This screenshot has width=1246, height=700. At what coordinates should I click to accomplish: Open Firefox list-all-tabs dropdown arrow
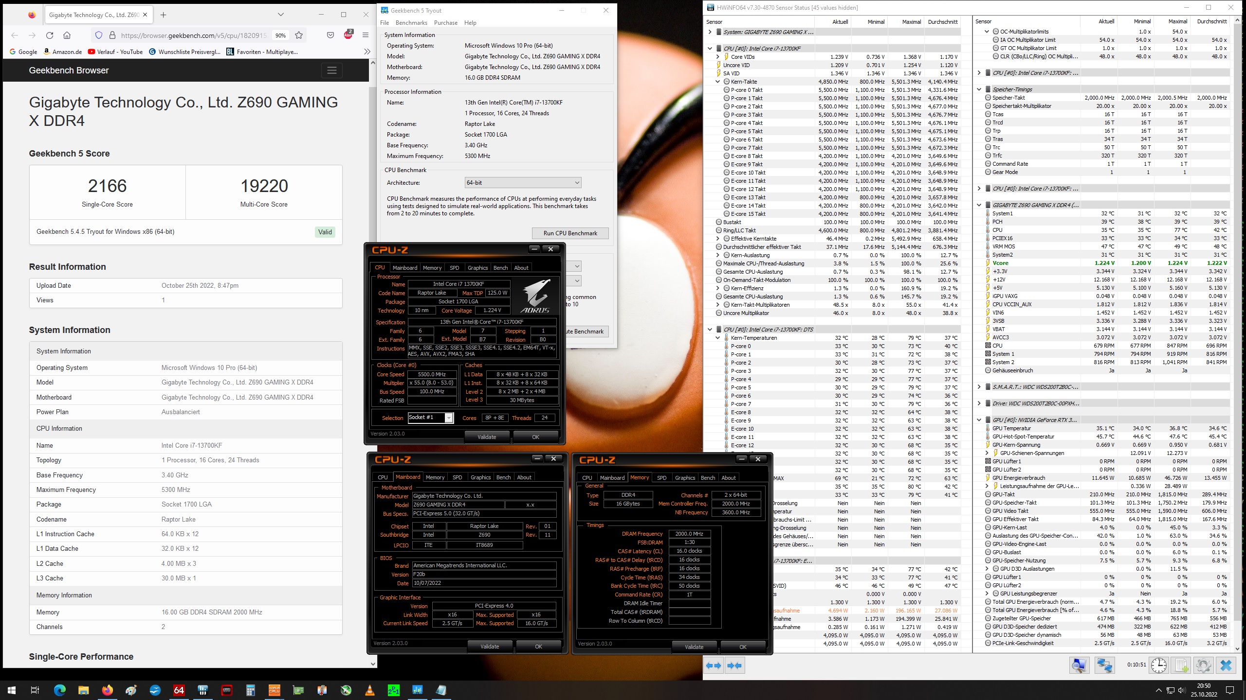tap(281, 15)
